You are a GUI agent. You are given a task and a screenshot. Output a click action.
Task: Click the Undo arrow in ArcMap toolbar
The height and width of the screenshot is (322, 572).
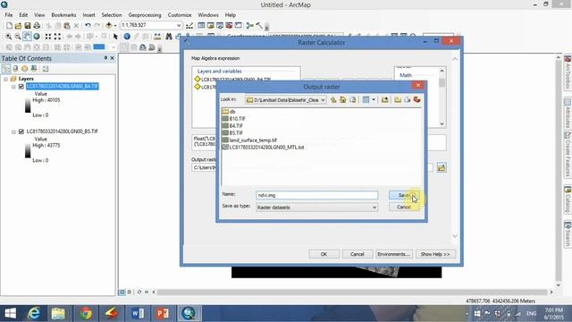point(88,26)
